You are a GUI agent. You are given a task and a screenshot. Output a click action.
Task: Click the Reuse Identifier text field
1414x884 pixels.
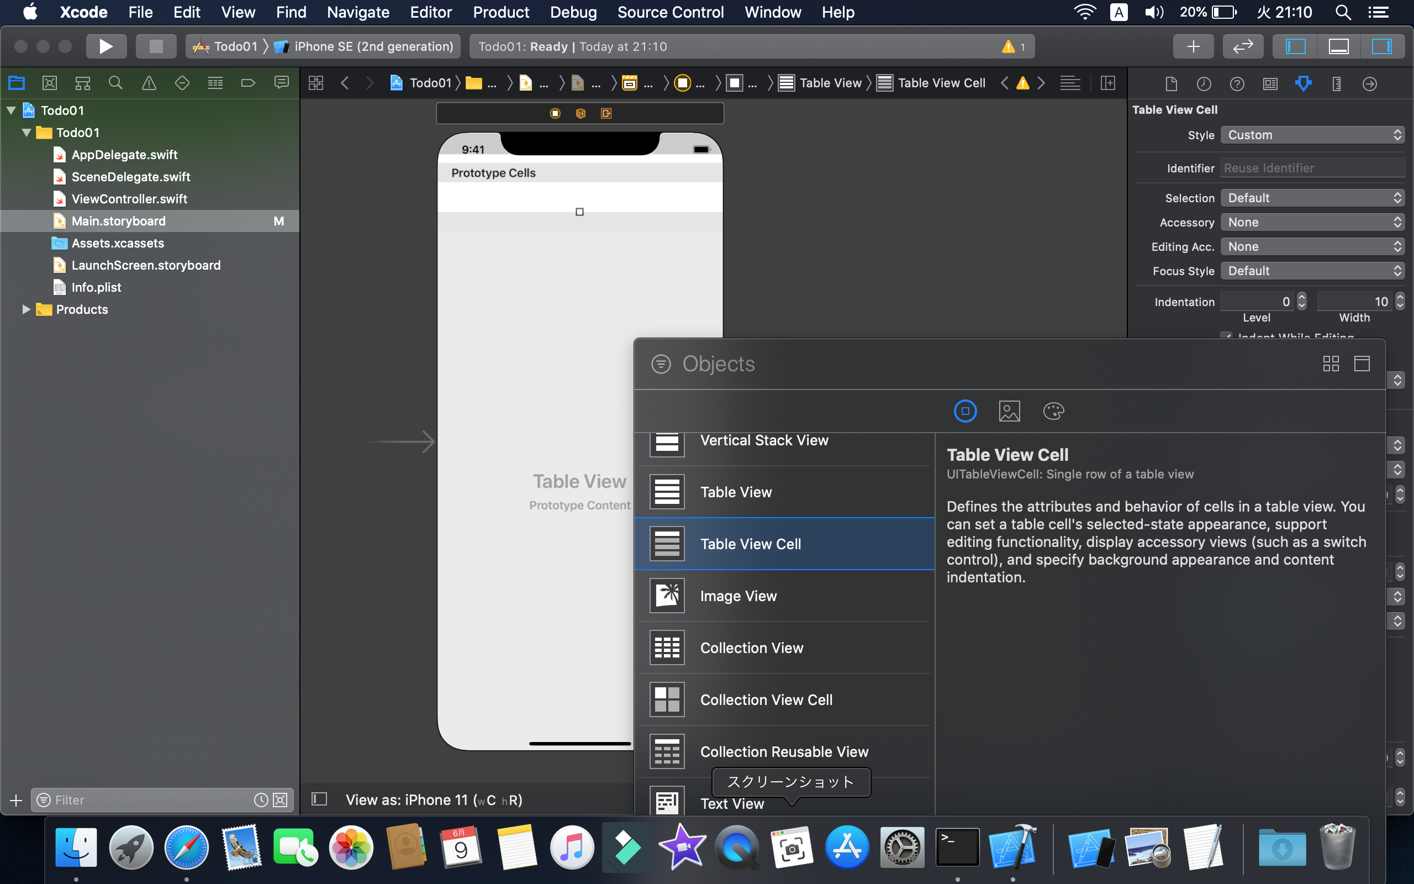coord(1312,169)
